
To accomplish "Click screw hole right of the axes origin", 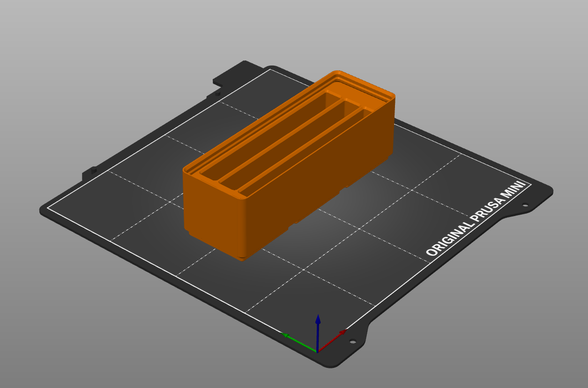I will pos(353,342).
